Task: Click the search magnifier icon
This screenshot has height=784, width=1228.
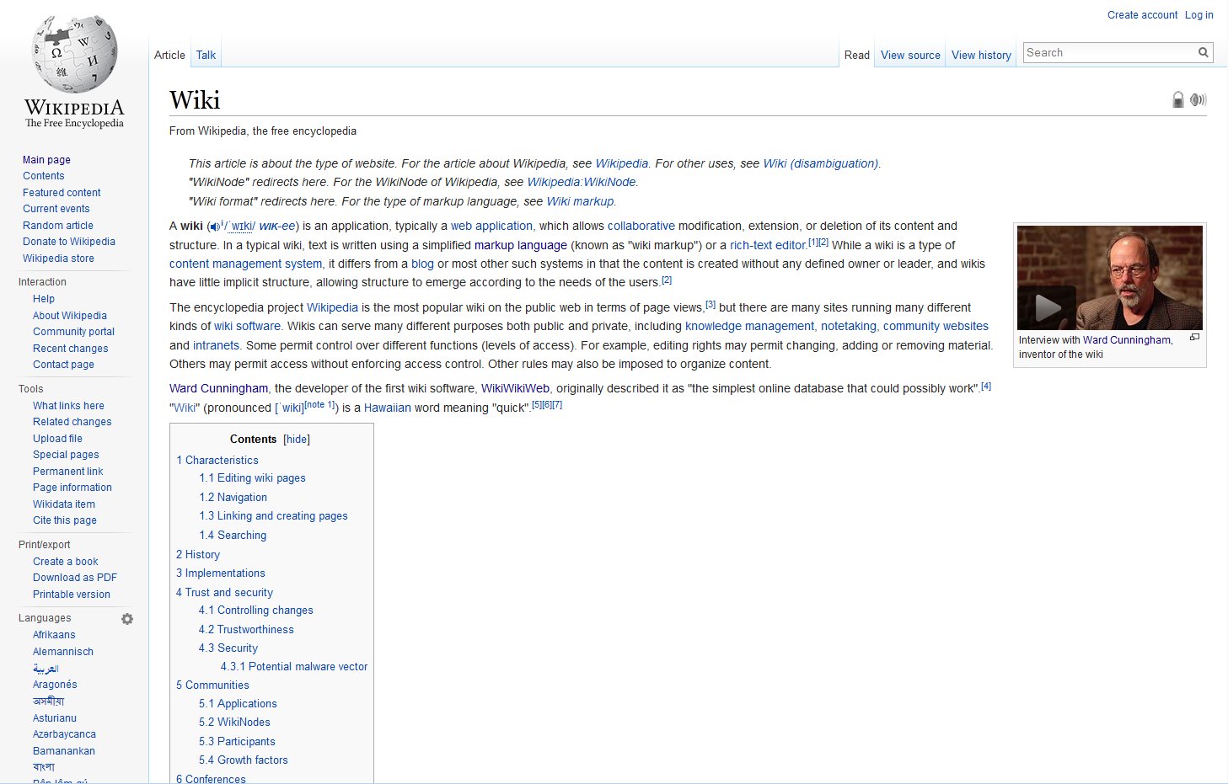Action: click(1204, 52)
